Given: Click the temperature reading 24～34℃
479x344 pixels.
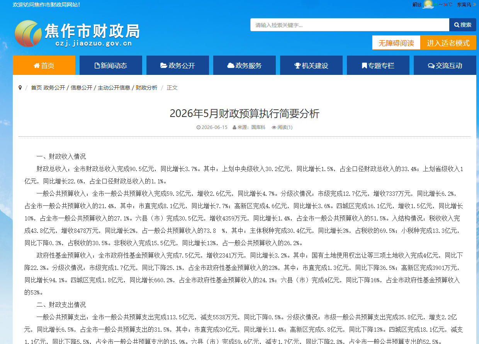Looking at the screenshot, I should coord(443,5).
